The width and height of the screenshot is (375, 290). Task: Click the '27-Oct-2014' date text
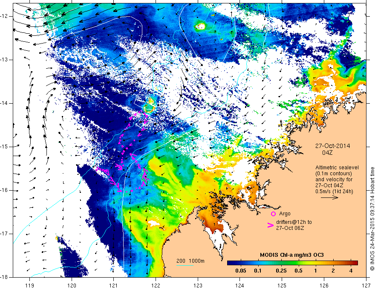pos(332,146)
